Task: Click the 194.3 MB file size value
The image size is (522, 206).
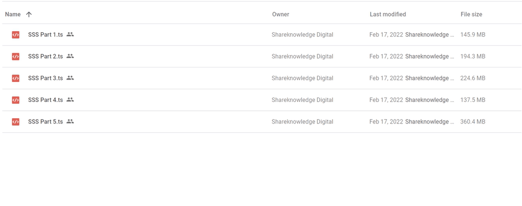Action: click(473, 57)
